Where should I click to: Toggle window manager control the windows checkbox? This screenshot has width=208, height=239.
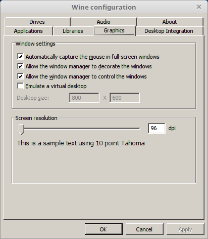point(20,76)
